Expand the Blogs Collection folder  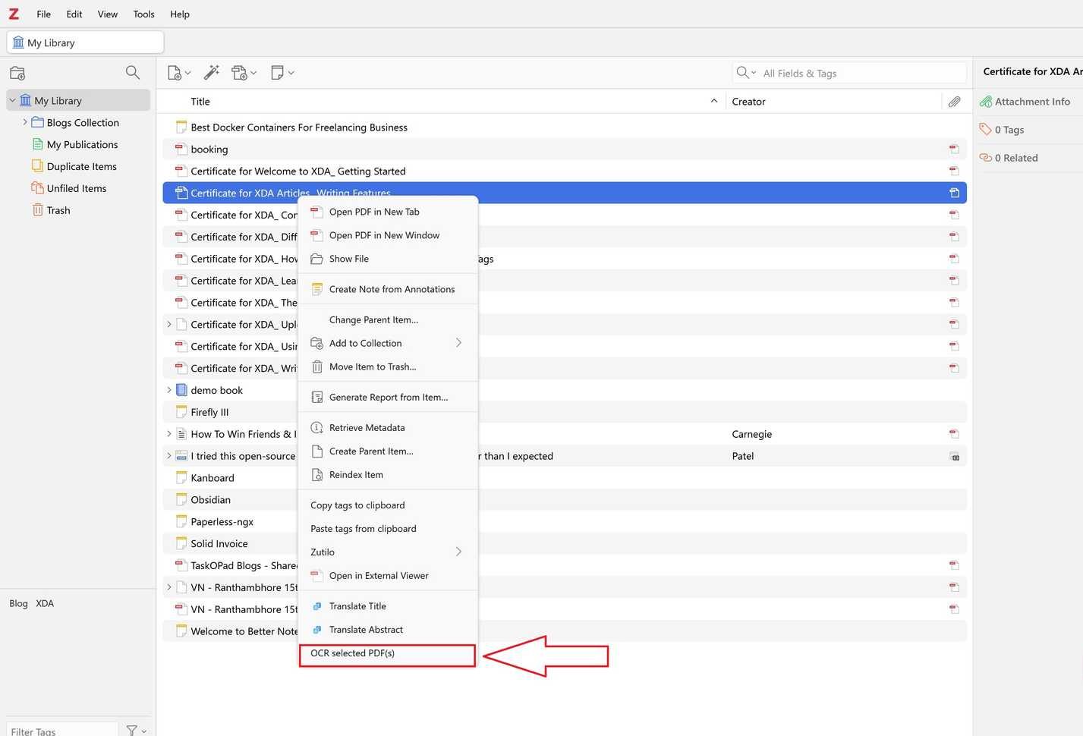[26, 121]
